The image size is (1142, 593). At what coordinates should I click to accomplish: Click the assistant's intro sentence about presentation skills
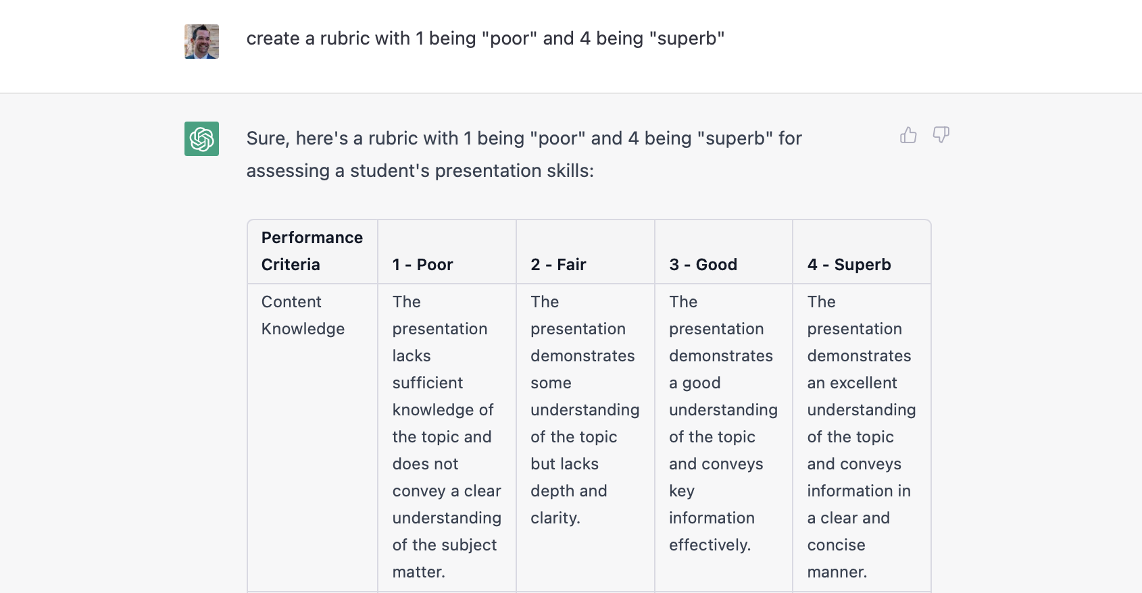[524, 155]
